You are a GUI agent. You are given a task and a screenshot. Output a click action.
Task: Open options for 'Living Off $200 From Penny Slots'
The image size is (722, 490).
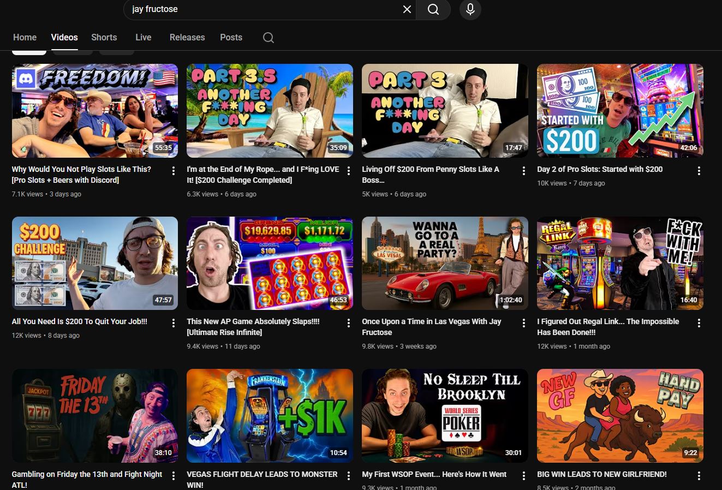(524, 171)
